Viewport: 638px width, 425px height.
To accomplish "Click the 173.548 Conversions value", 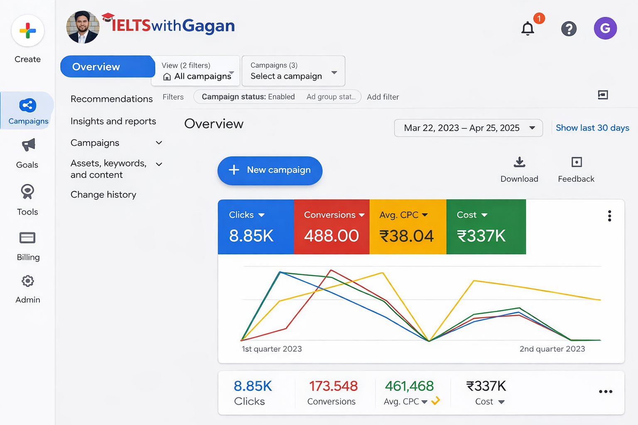I will (333, 386).
